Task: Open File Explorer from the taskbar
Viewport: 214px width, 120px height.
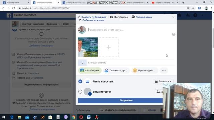Action: 19,117
